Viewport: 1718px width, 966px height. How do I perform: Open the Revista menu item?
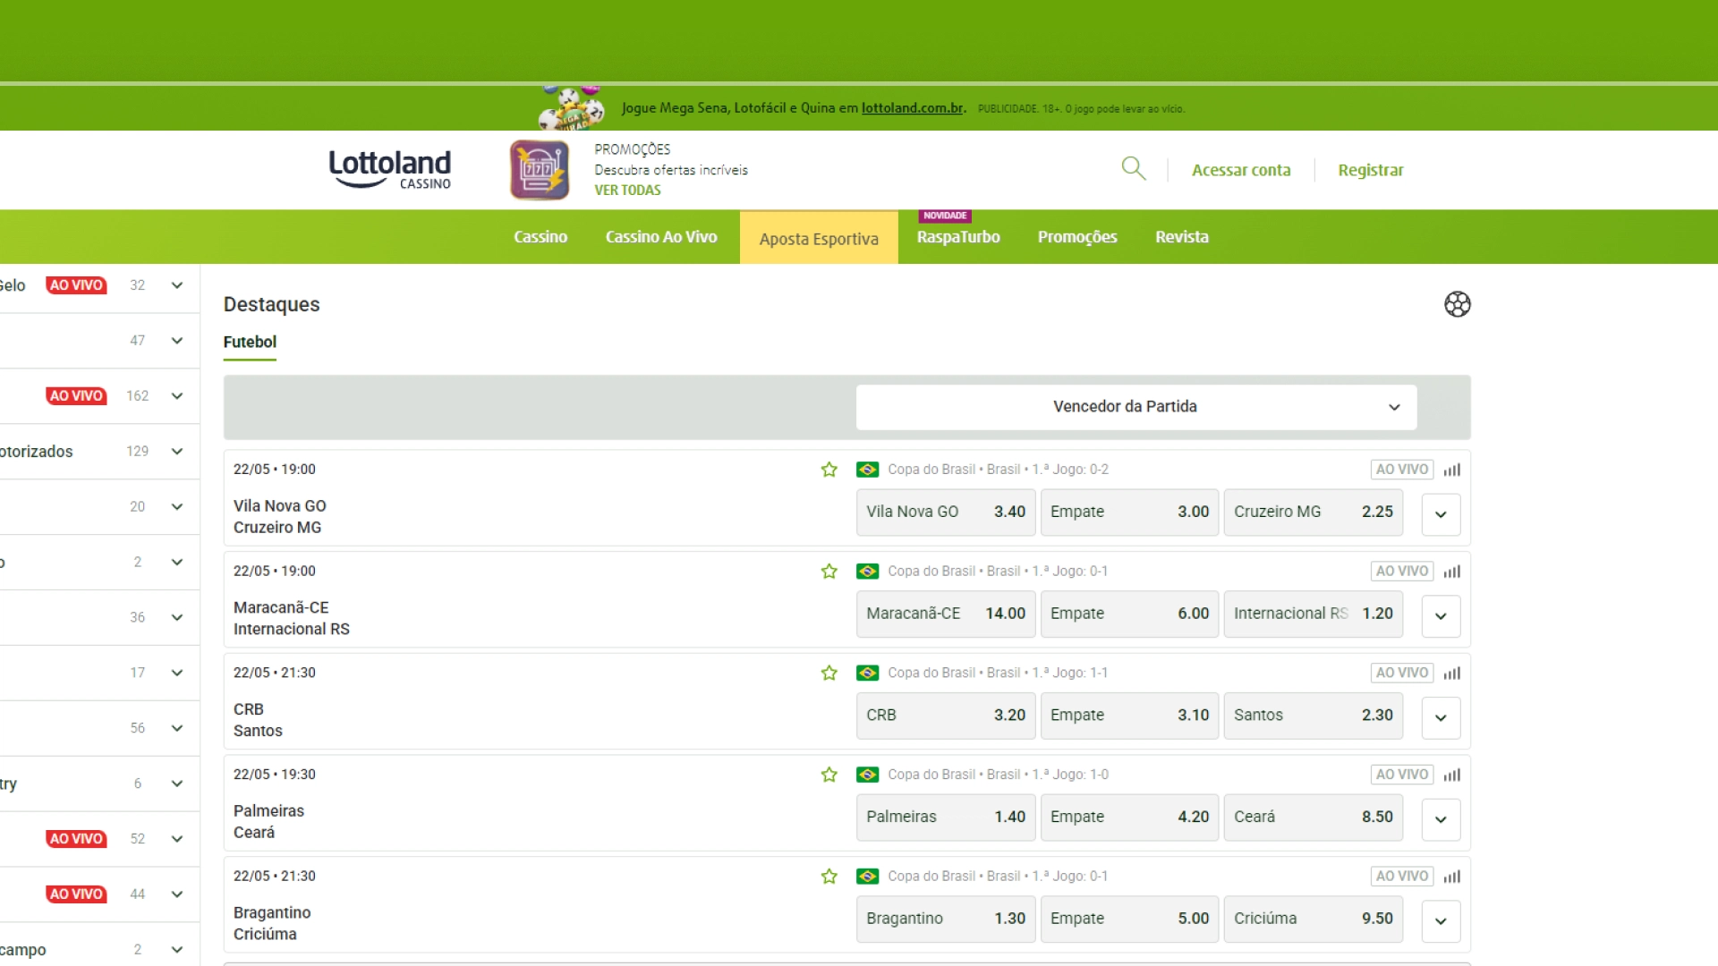coord(1181,237)
